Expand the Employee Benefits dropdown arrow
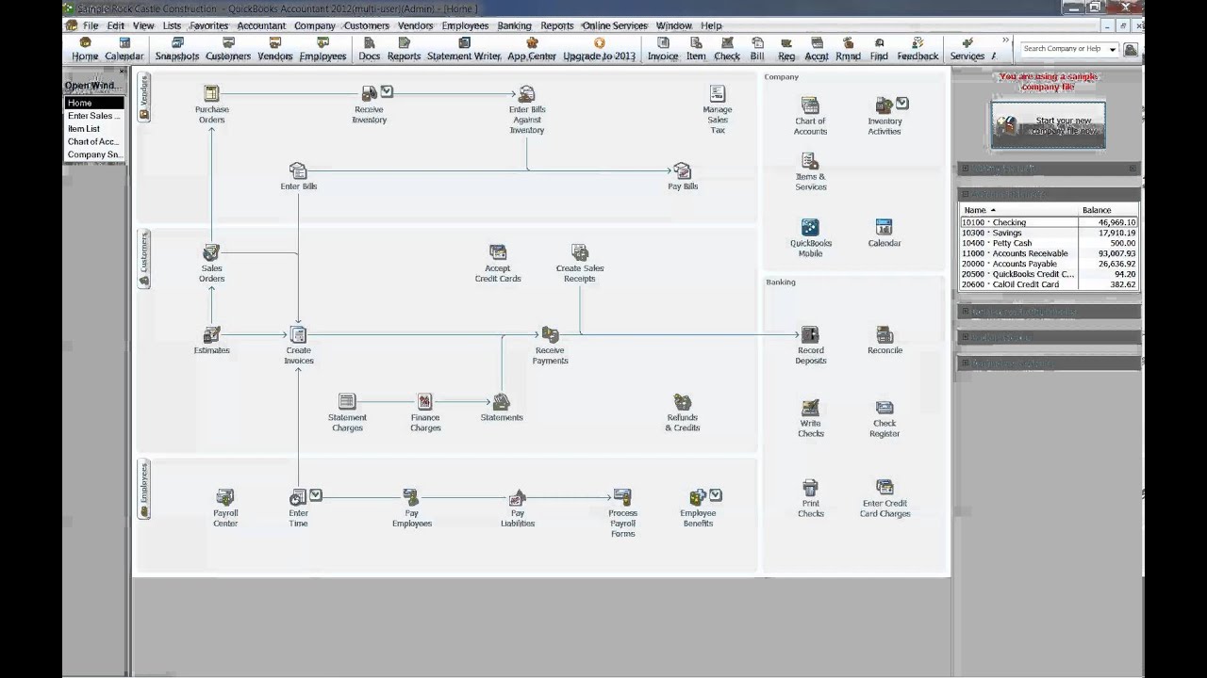This screenshot has width=1207, height=678. tap(716, 494)
